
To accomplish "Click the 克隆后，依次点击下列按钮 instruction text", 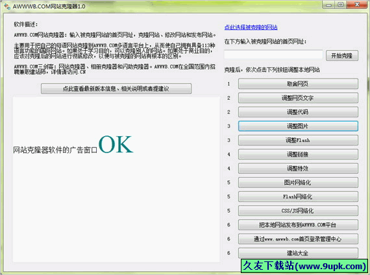I will tap(272, 70).
